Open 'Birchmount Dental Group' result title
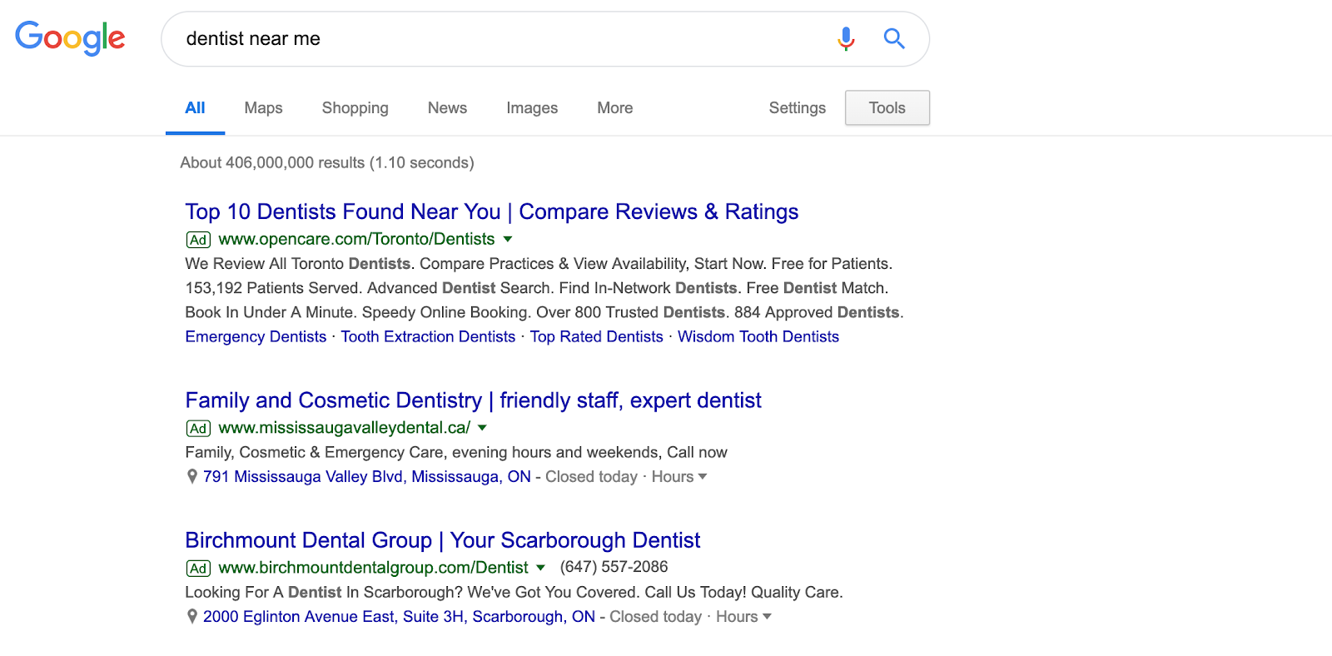Image resolution: width=1332 pixels, height=656 pixels. coord(443,540)
